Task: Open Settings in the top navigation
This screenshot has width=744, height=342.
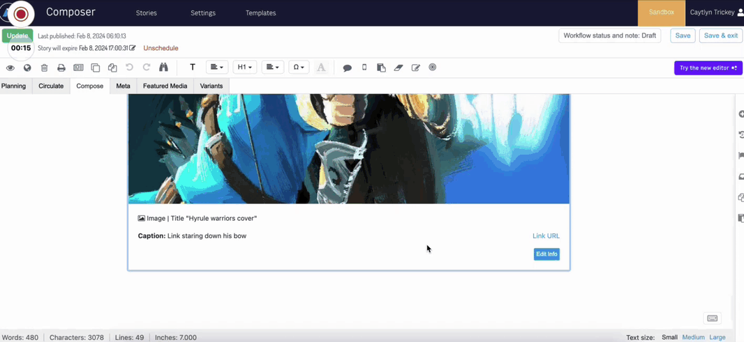Action: (x=203, y=13)
